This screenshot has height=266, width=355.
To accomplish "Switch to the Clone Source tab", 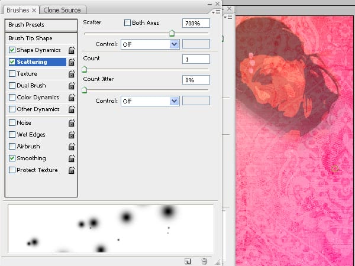I will pyautogui.click(x=62, y=11).
